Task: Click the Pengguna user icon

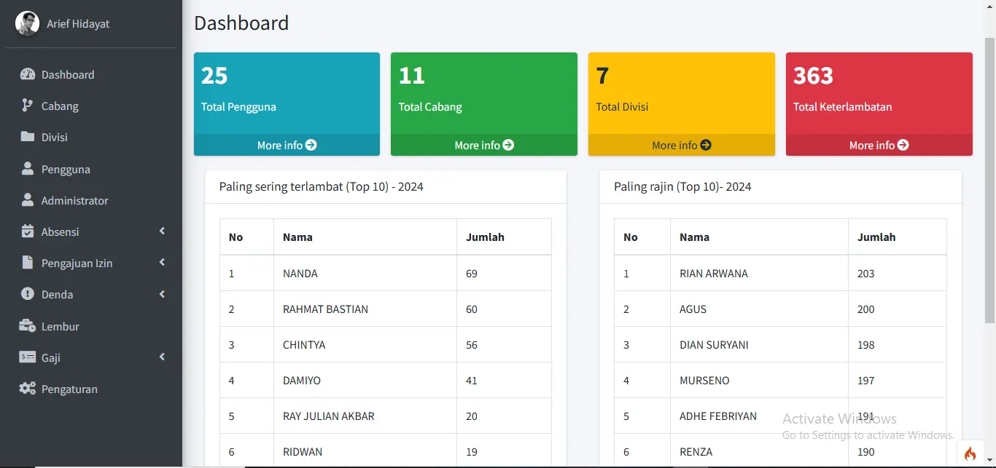Action: pyautogui.click(x=28, y=169)
